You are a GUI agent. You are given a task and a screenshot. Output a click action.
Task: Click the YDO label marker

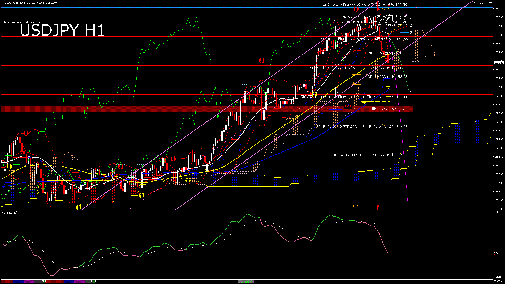340,92
